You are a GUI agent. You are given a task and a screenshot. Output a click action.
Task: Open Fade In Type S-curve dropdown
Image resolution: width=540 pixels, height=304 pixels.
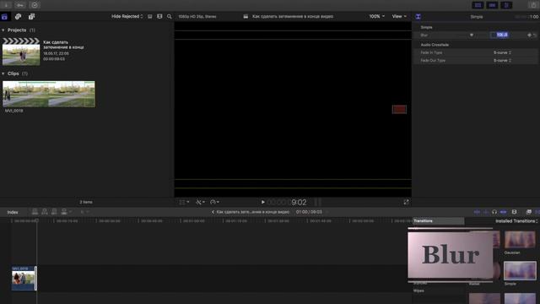pyautogui.click(x=502, y=52)
